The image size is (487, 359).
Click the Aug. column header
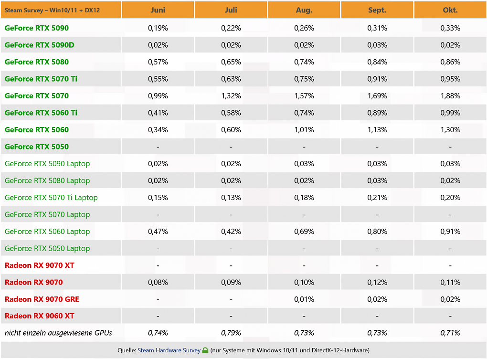pos(304,10)
